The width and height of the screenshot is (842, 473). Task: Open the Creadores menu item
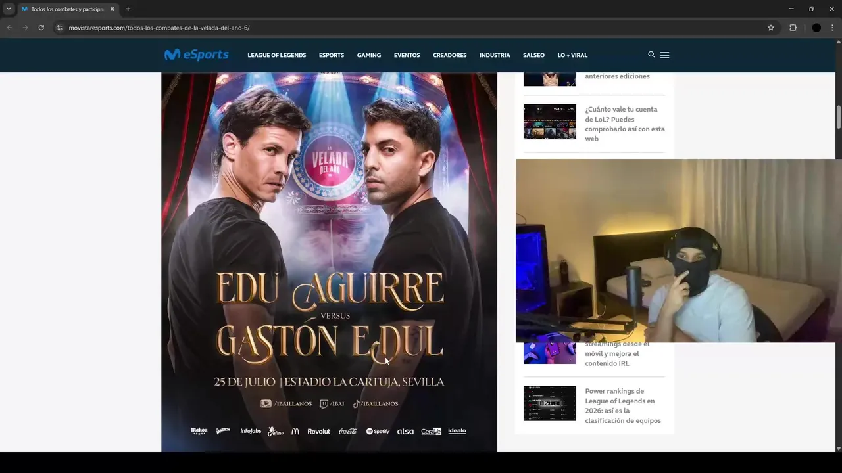coord(449,55)
